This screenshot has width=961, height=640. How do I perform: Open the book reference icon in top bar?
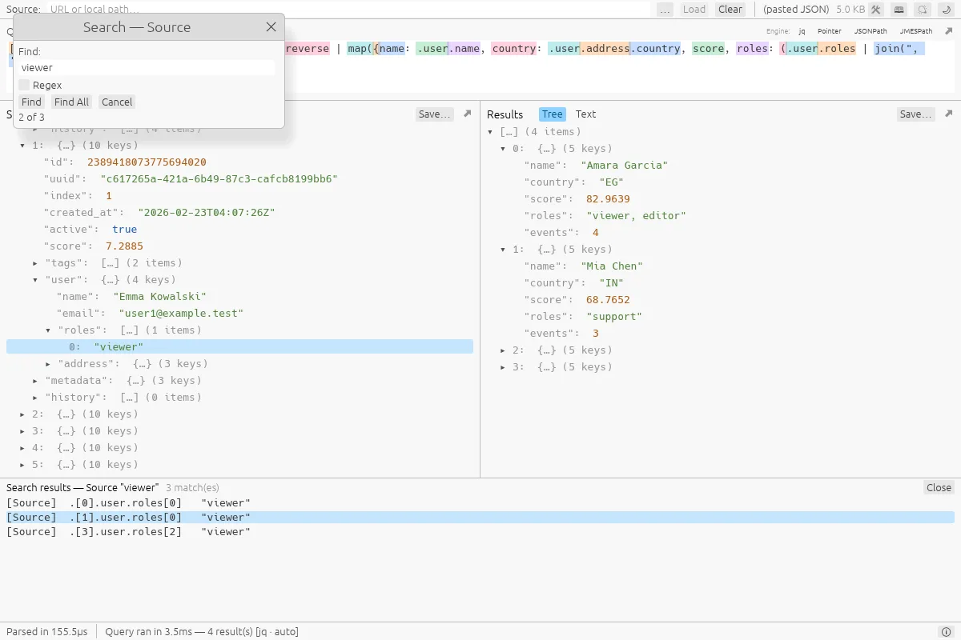[899, 10]
